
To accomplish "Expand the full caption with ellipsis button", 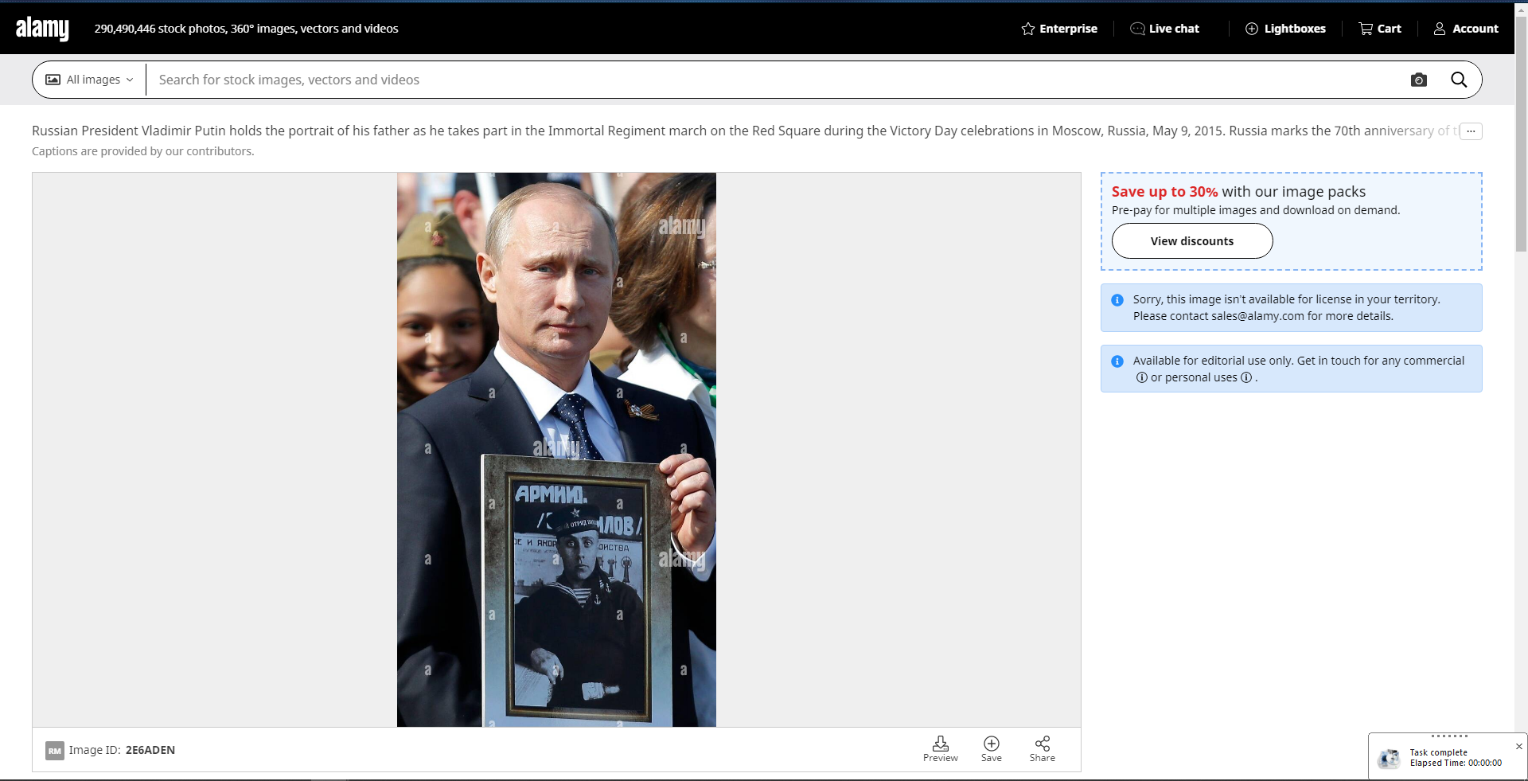I will pyautogui.click(x=1471, y=131).
